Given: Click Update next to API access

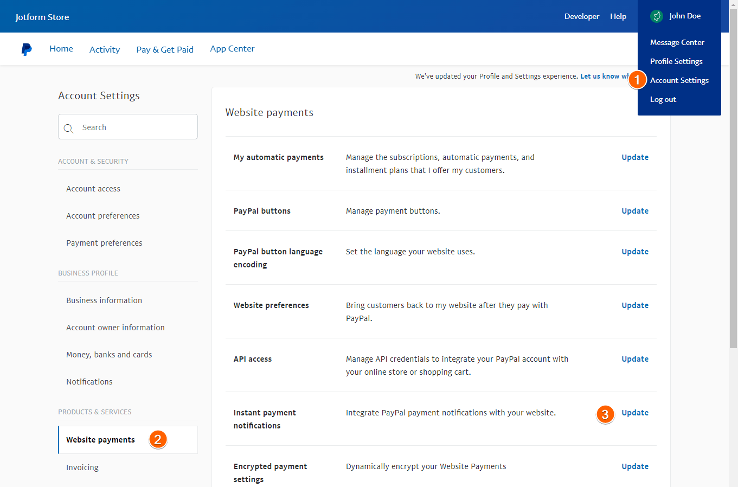Looking at the screenshot, I should [634, 358].
